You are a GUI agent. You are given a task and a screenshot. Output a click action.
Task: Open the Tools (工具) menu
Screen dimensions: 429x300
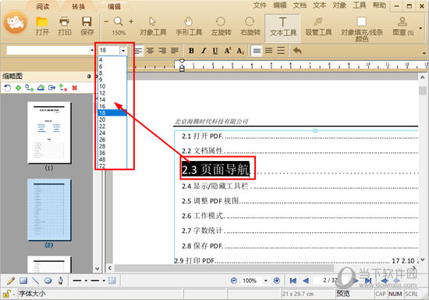click(360, 5)
